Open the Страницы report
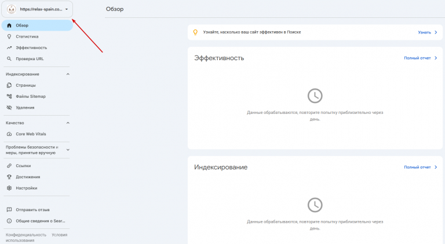The height and width of the screenshot is (244, 445). tap(25, 85)
